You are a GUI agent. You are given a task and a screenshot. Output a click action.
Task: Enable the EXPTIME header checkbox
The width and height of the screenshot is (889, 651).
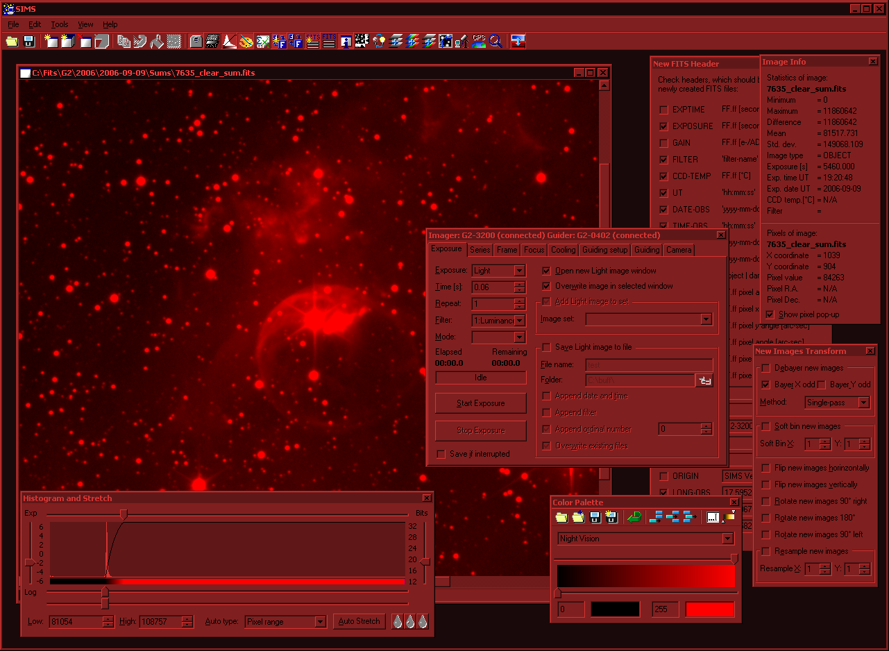[664, 110]
